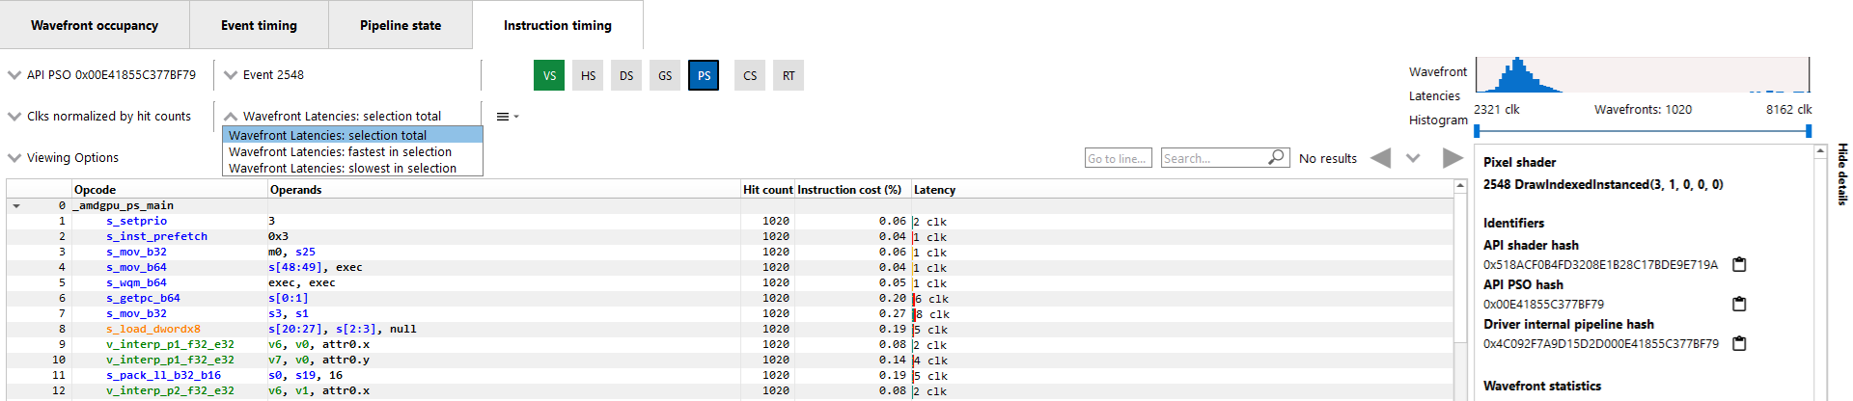Go to previous search result arrow
Screen dimensions: 1853x401
coord(1381,158)
